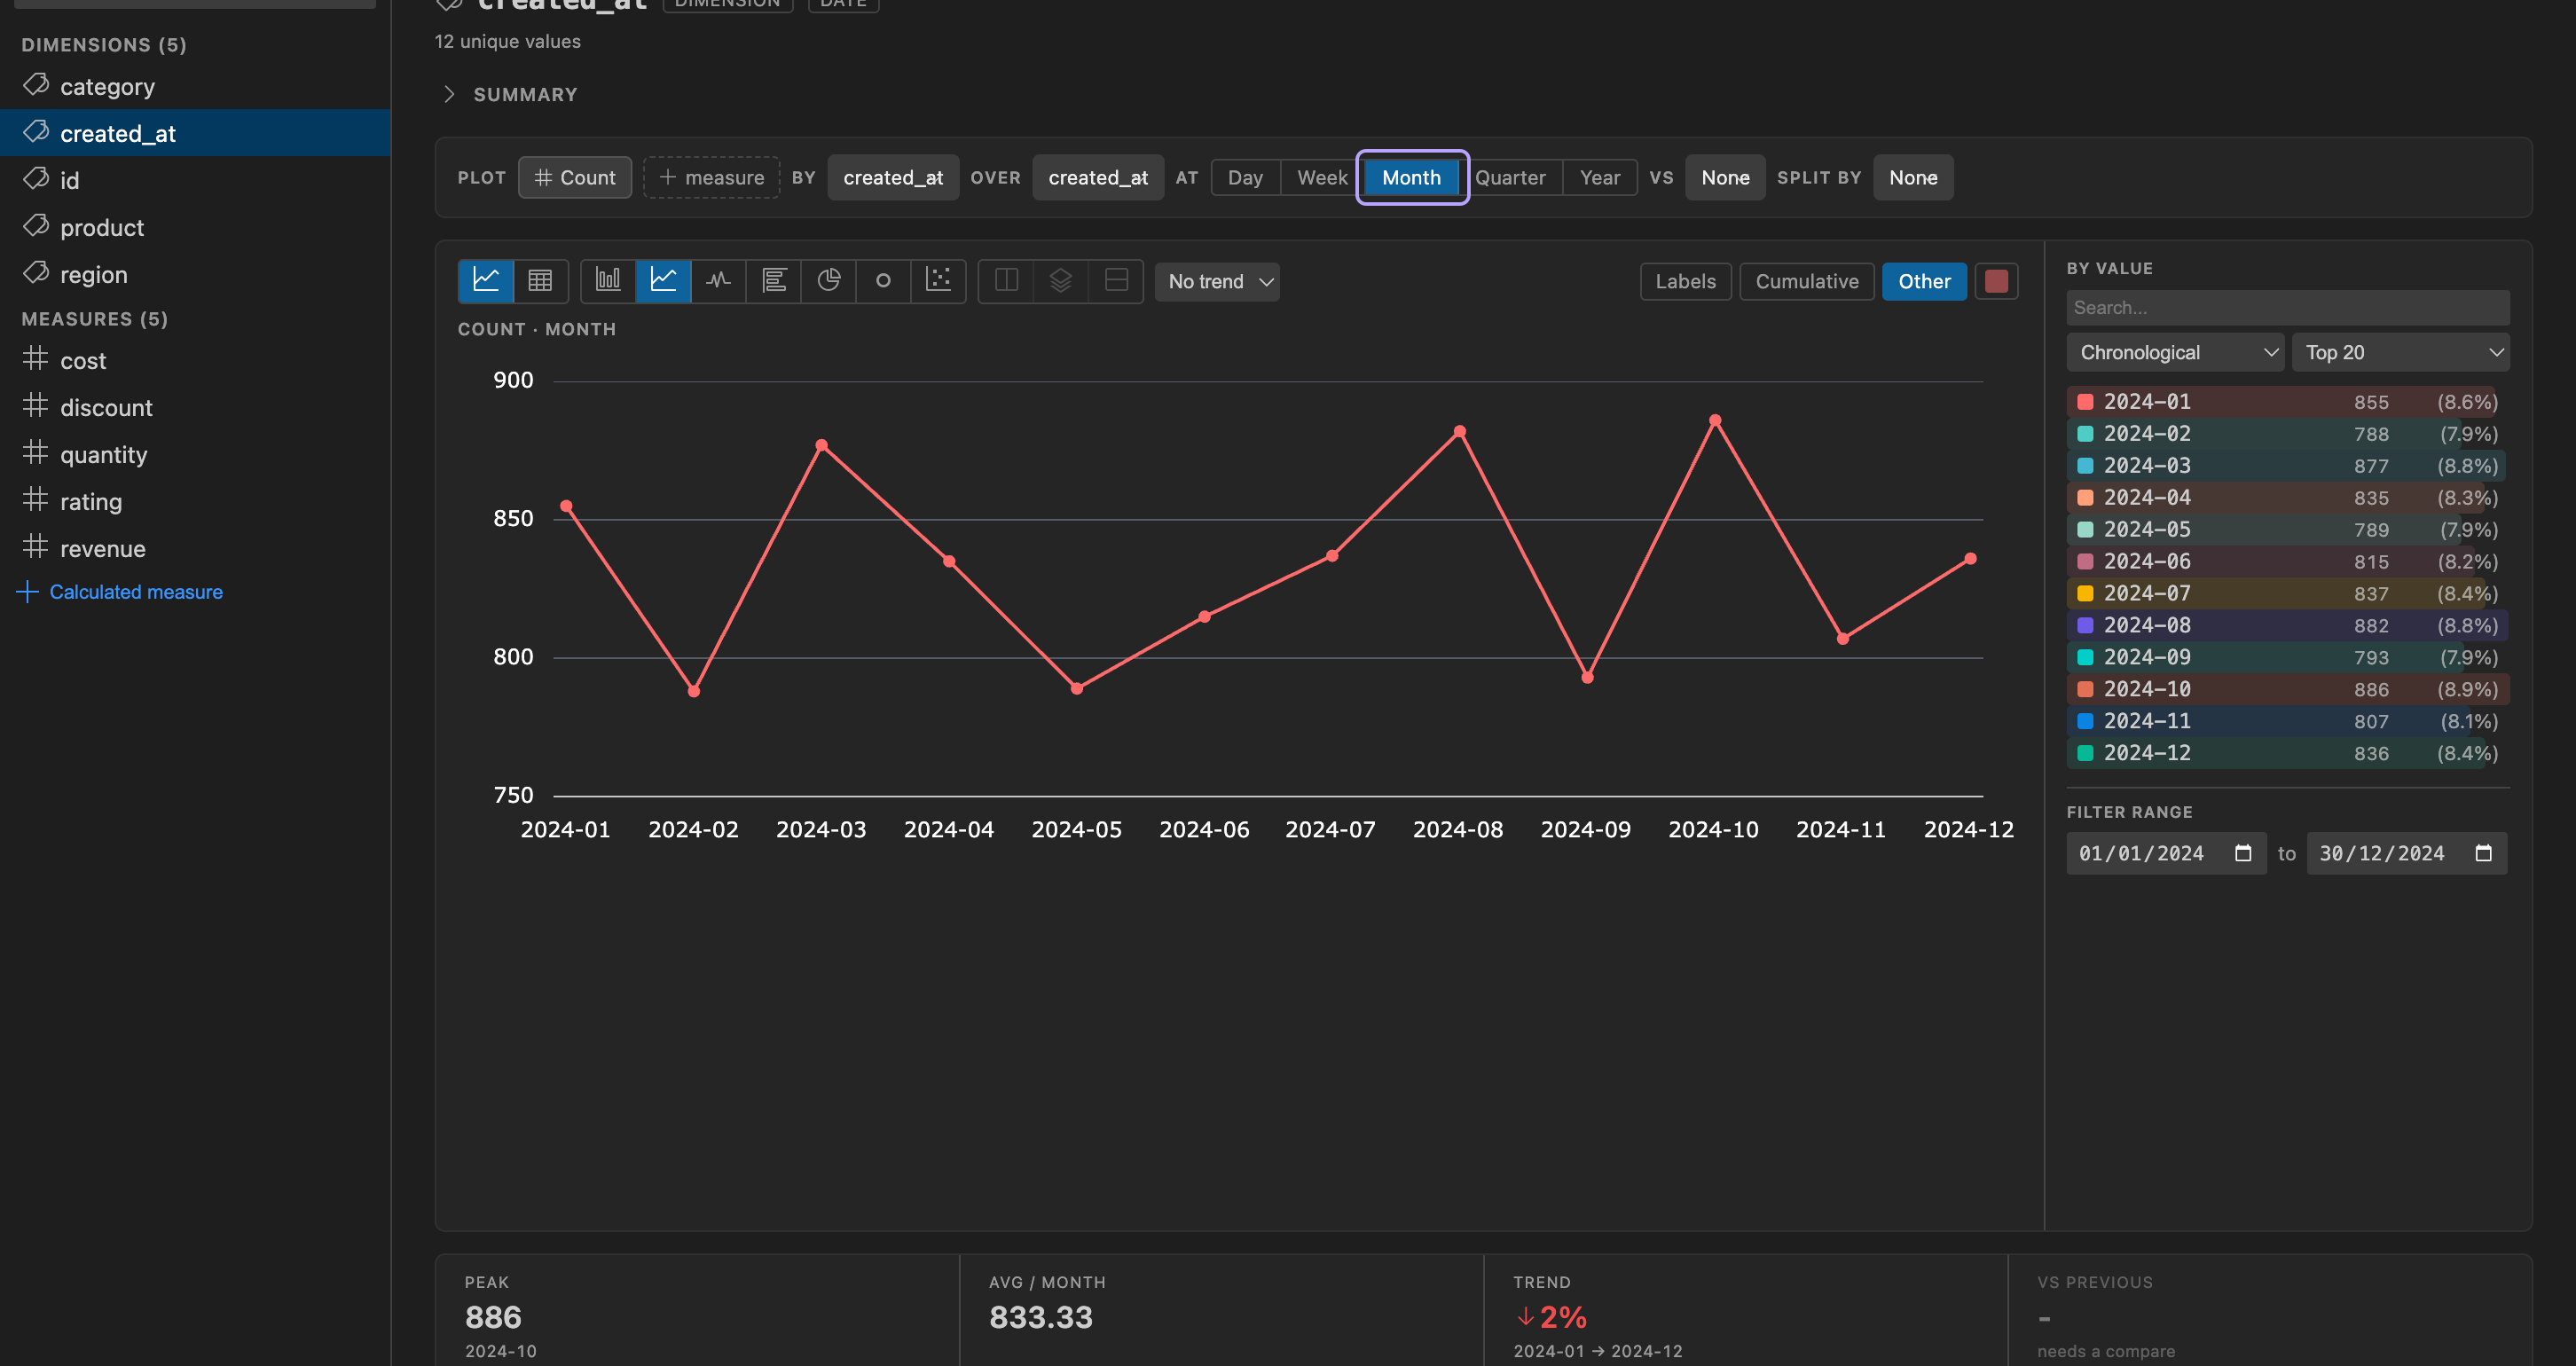Select the donut circle chart type

click(x=883, y=281)
